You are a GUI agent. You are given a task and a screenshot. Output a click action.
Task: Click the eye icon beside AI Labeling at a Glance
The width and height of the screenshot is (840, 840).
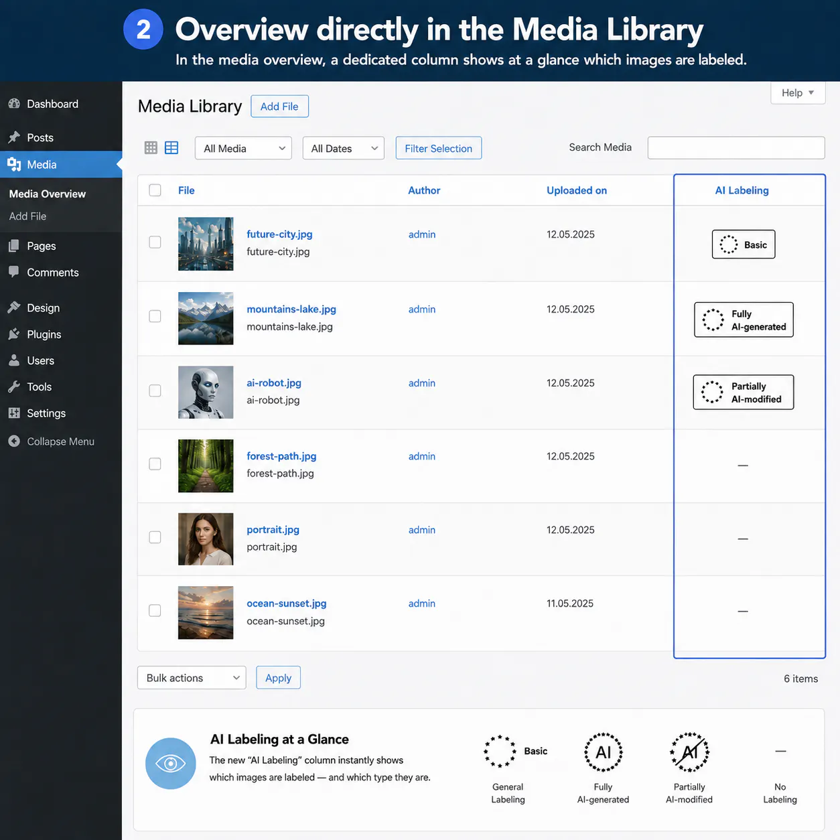[171, 764]
